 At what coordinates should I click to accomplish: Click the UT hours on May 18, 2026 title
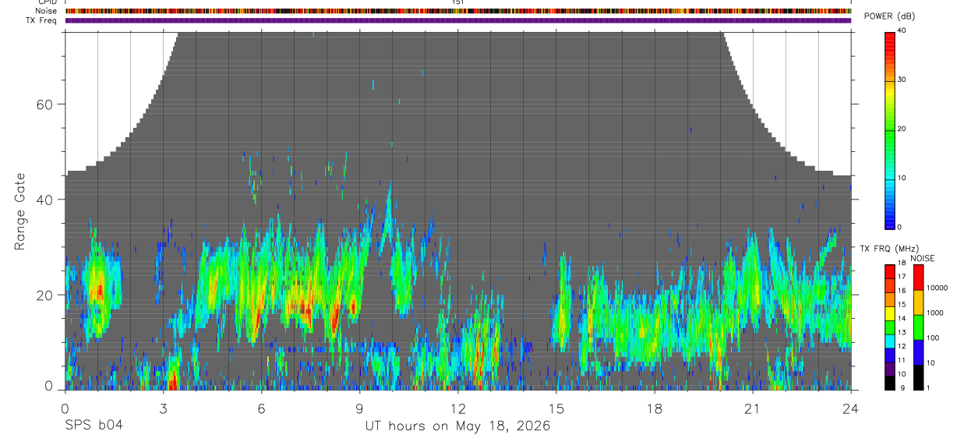pyautogui.click(x=457, y=426)
